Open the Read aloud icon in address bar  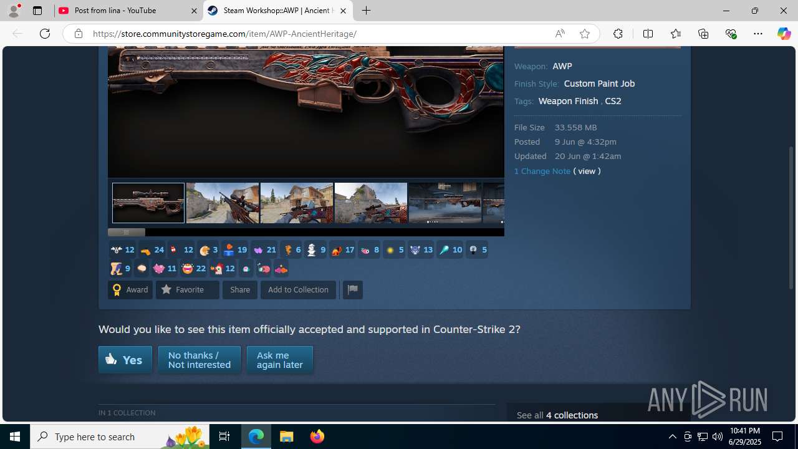[x=560, y=34]
